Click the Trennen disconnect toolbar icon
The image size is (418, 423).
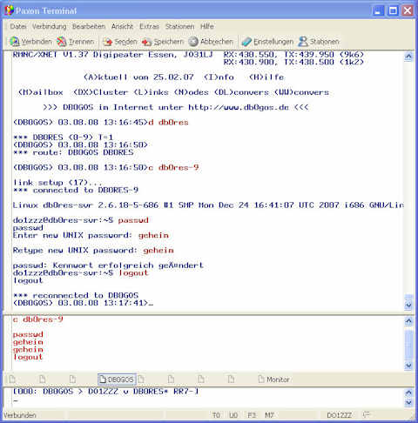click(x=61, y=42)
